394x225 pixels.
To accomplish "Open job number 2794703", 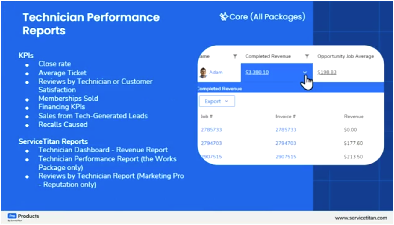I will click(211, 143).
